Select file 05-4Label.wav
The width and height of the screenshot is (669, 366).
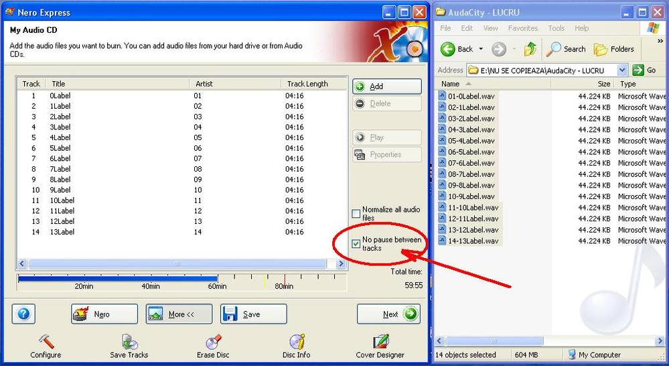[x=471, y=141]
